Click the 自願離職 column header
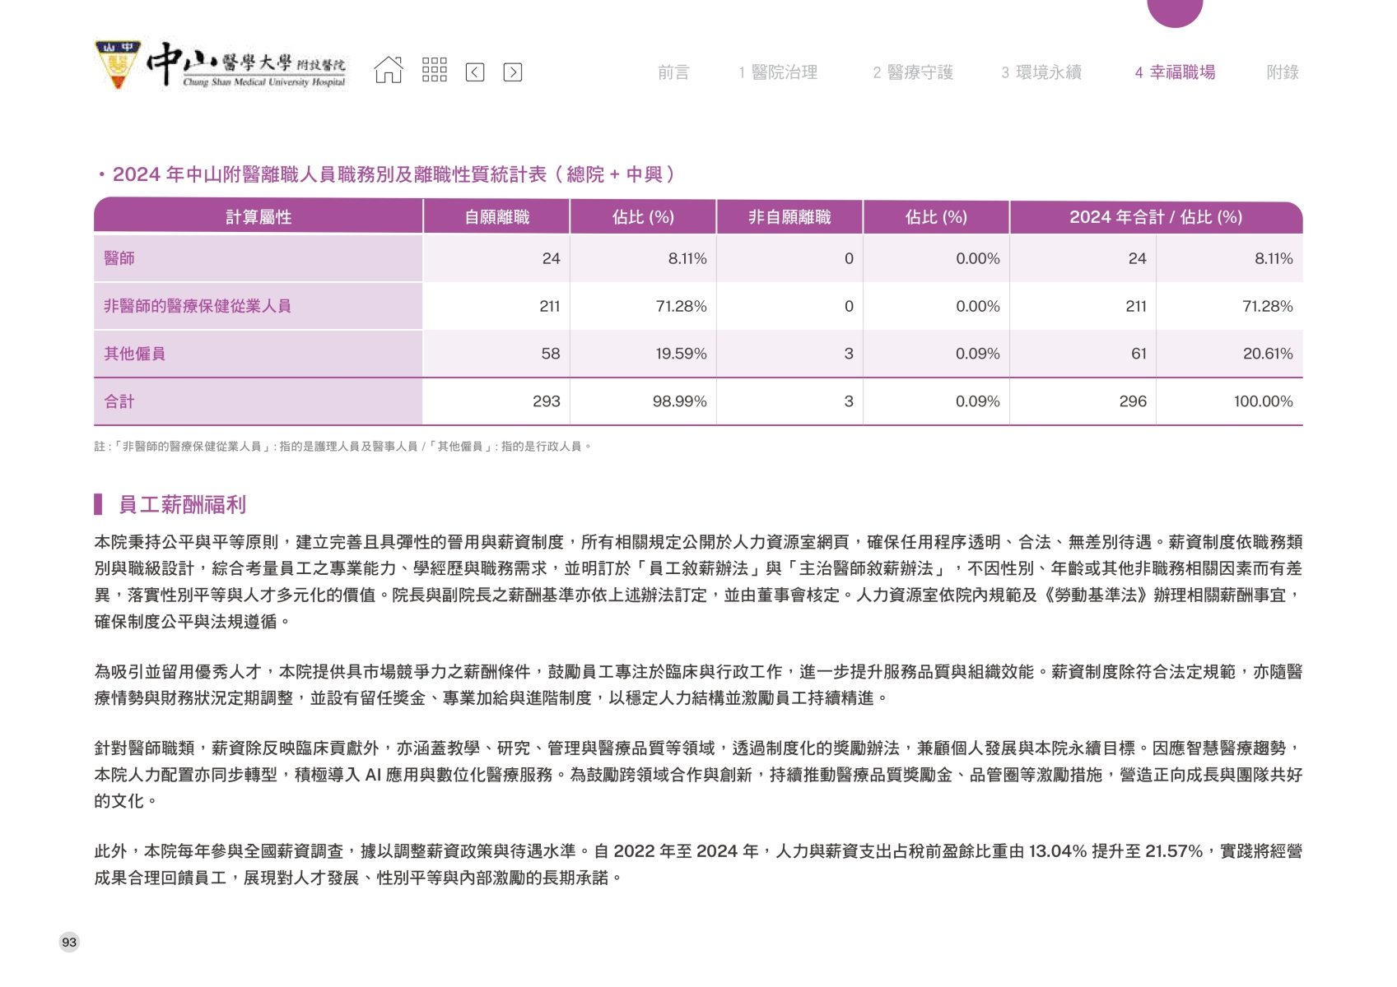The width and height of the screenshot is (1397, 987). tap(496, 217)
